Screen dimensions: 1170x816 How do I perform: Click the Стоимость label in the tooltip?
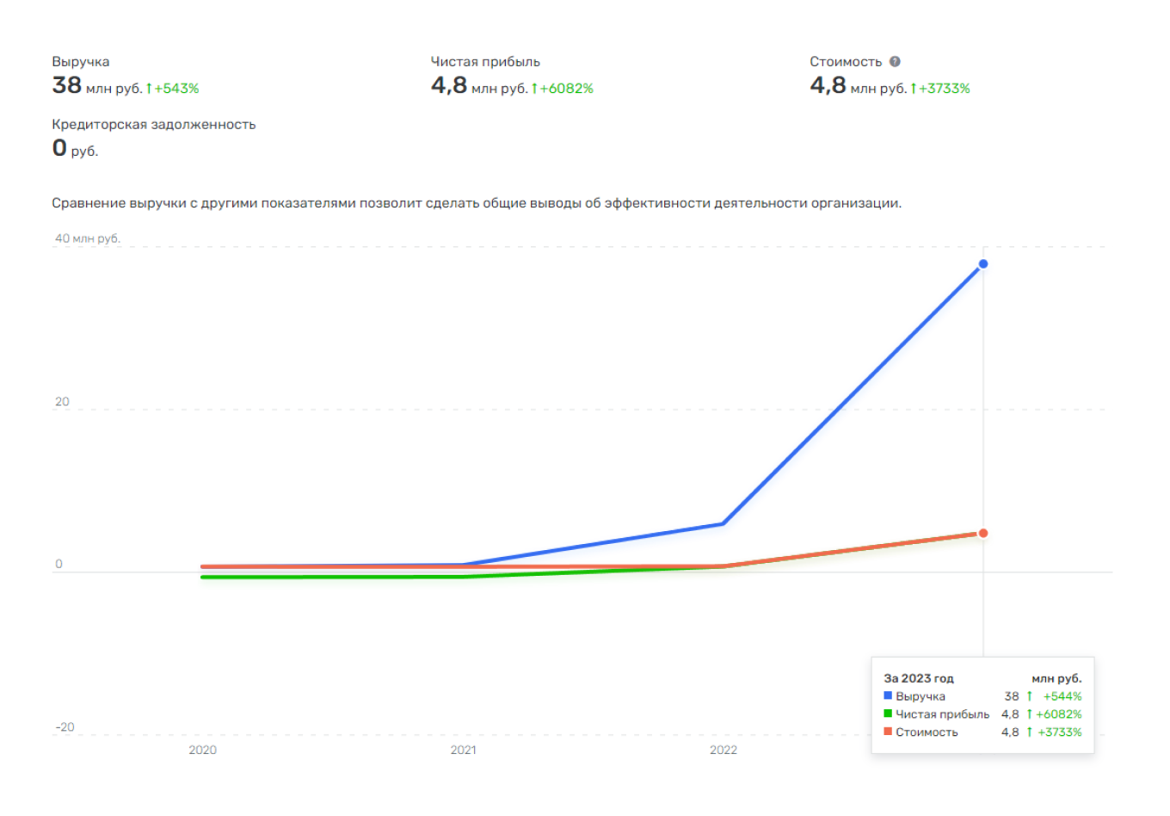pyautogui.click(x=927, y=733)
